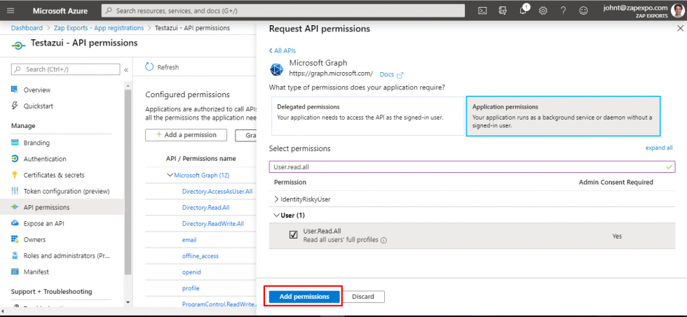This screenshot has width=687, height=317.
Task: Collapse the User (1) permission group
Action: (276, 215)
